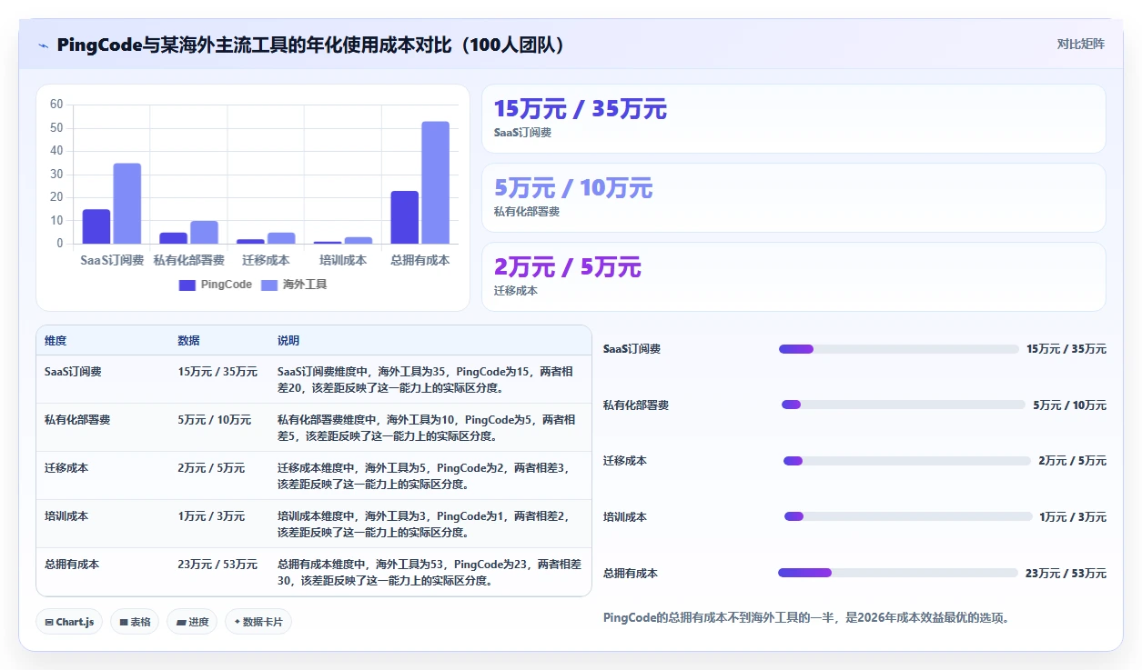The height and width of the screenshot is (670, 1142).
Task: Click the 培训成本 x-axis label in chart
Action: [x=343, y=261]
